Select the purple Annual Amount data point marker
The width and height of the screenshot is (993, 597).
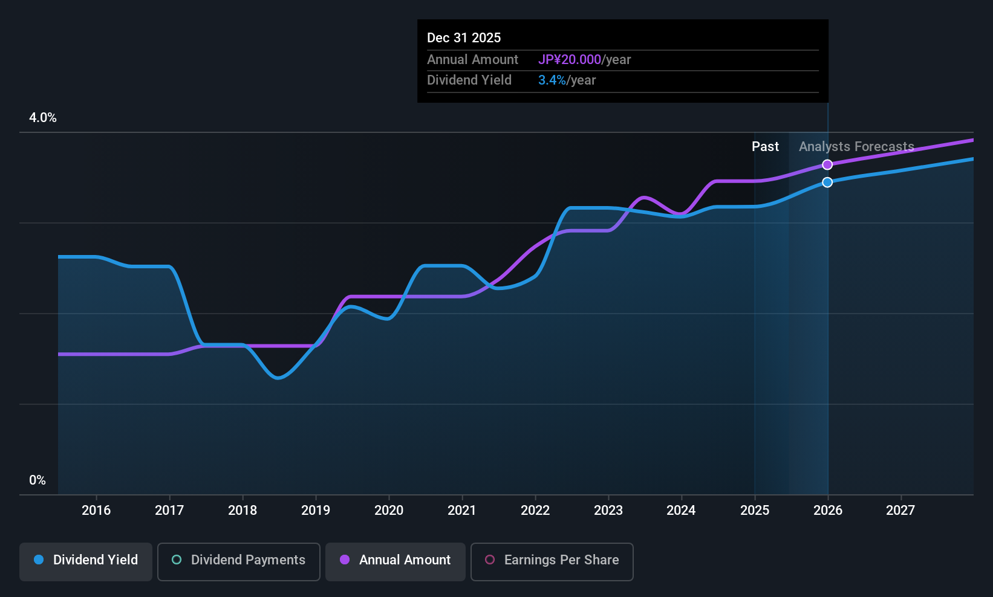coord(827,164)
